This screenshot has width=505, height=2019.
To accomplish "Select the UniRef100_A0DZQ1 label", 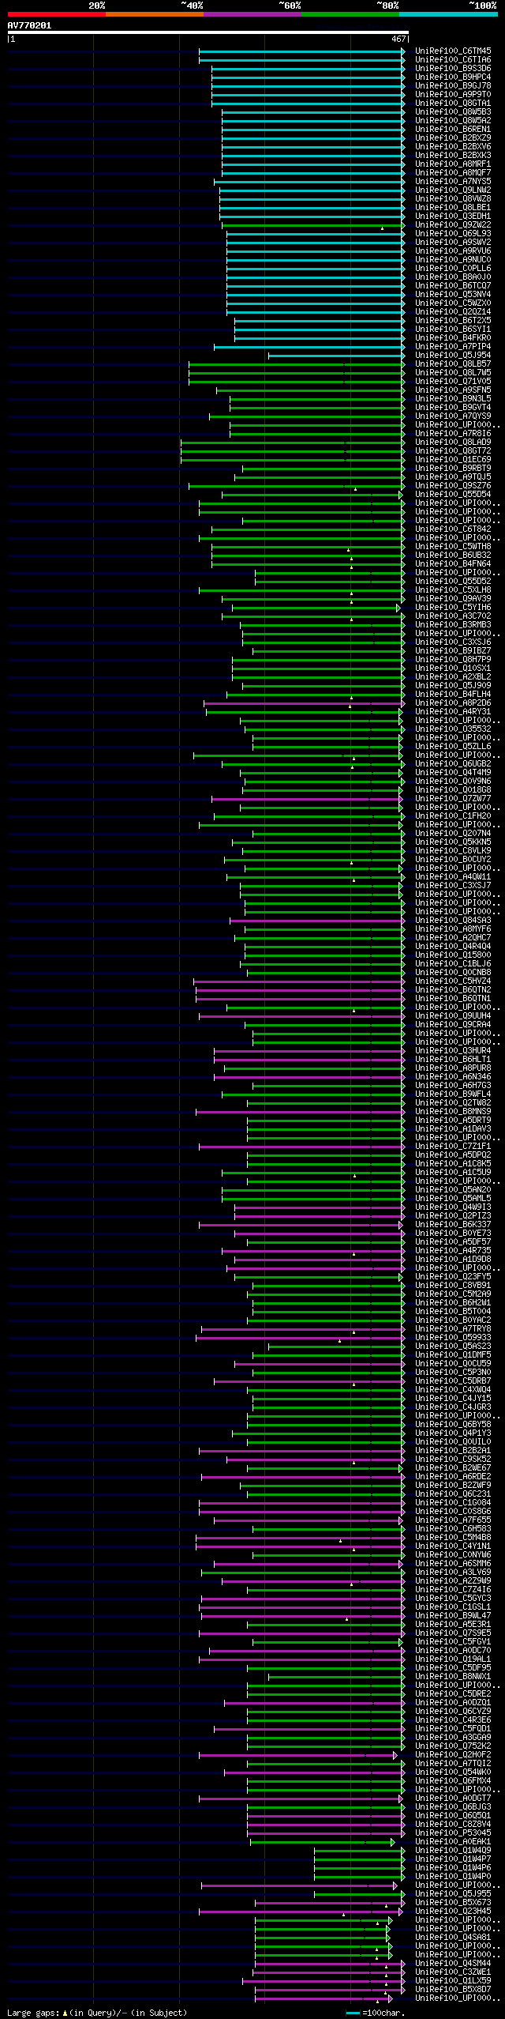I will pos(453,1703).
